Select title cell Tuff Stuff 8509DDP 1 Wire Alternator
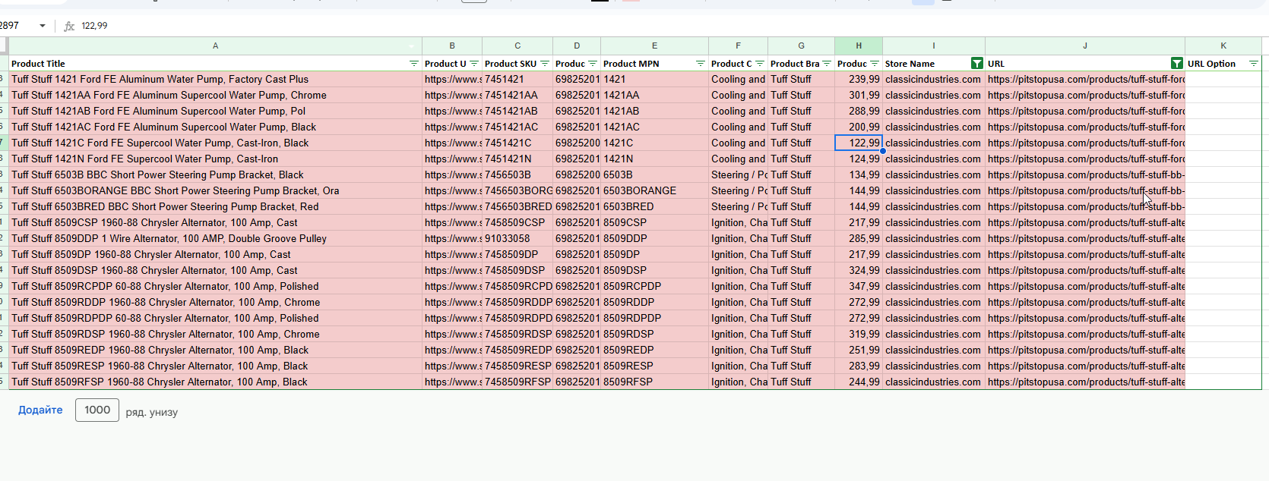This screenshot has height=481, width=1269. point(216,238)
